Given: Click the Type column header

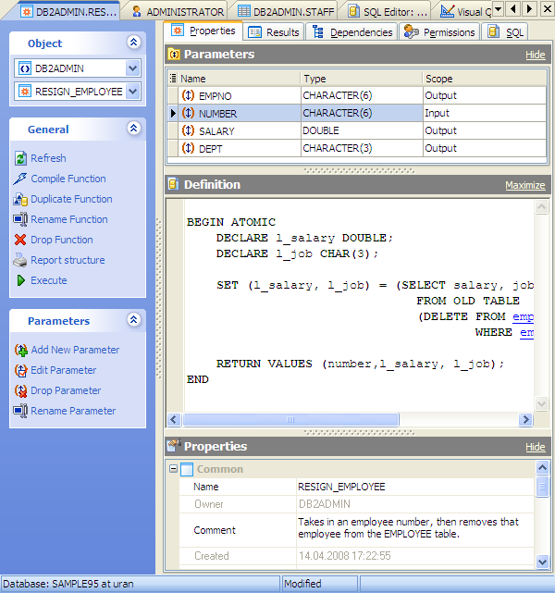Looking at the screenshot, I should click(x=362, y=79).
